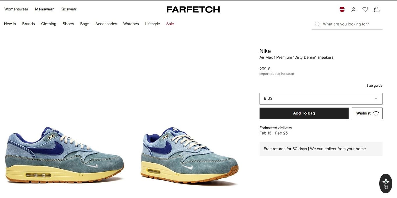The image size is (397, 198).
Task: Open the floating chat assistant icon
Action: 386,184
